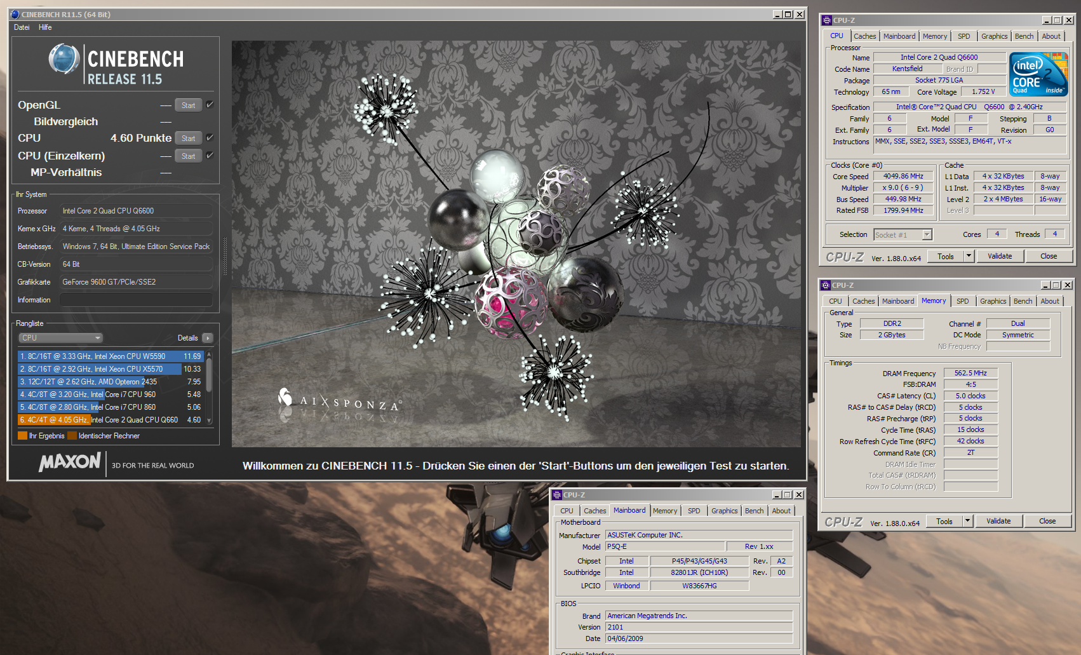Open Memory tab in top CPU-Z window
1081x655 pixels.
tap(935, 36)
